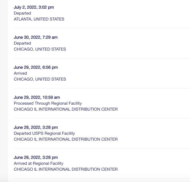Click Processed Through Regional Facility status
Image resolution: width=190 pixels, height=182 pixels.
(48, 103)
